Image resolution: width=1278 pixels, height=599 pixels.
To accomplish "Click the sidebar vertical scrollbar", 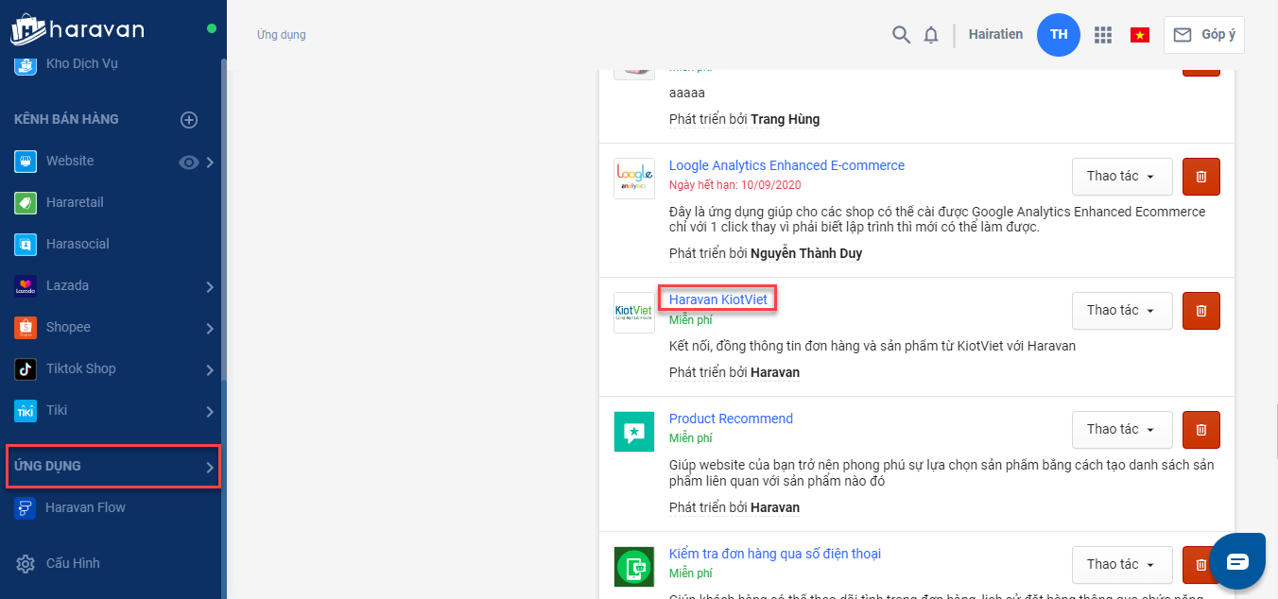I will (224, 217).
